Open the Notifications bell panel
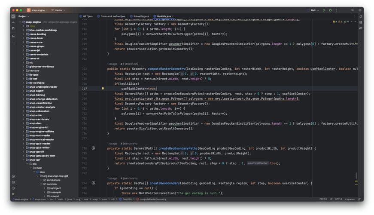The height and width of the screenshot is (215, 374). [x=361, y=16]
